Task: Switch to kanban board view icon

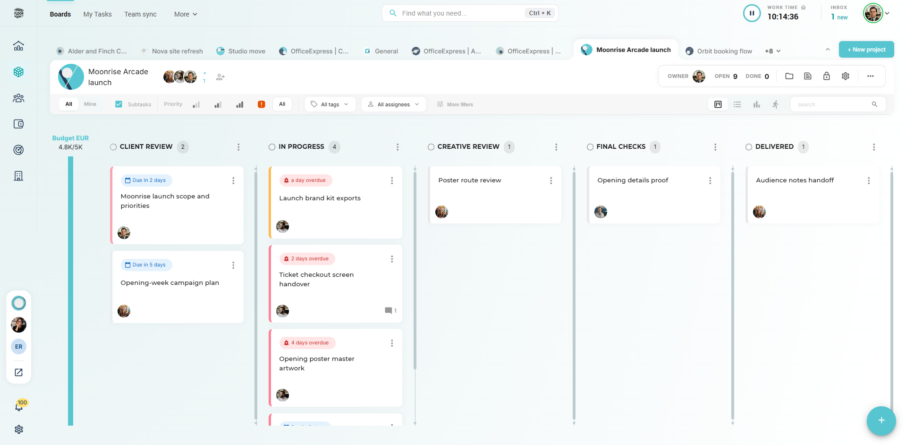Action: click(718, 104)
